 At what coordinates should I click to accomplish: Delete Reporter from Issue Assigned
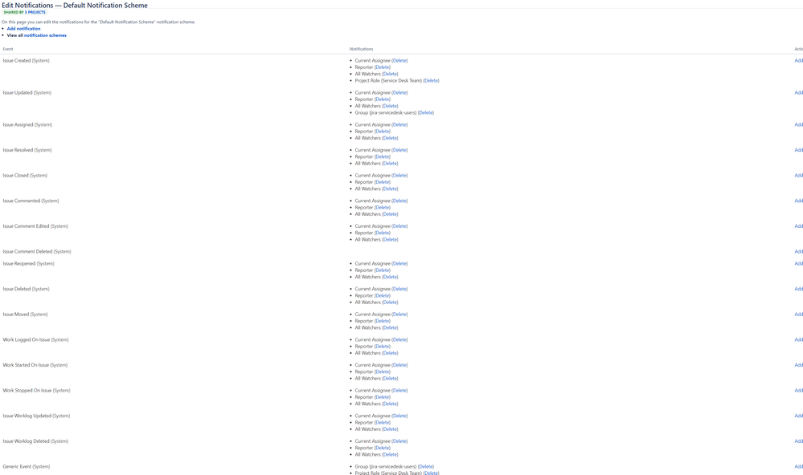click(x=382, y=132)
